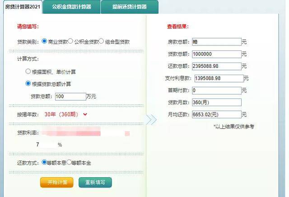Select the 商业贷款 radio button
Viewport: 289px width, 197px height.
44,41
